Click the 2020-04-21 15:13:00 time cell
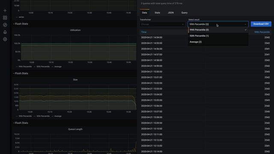The width and height of the screenshot is (274, 154). point(152,146)
